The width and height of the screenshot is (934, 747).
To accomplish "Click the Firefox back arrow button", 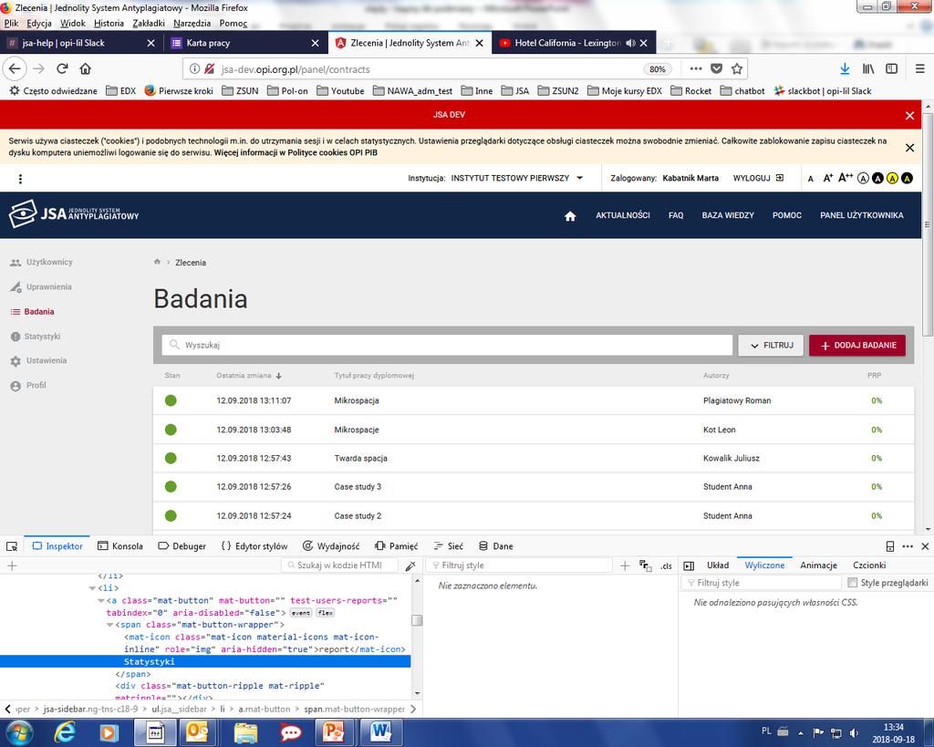I will [x=15, y=69].
